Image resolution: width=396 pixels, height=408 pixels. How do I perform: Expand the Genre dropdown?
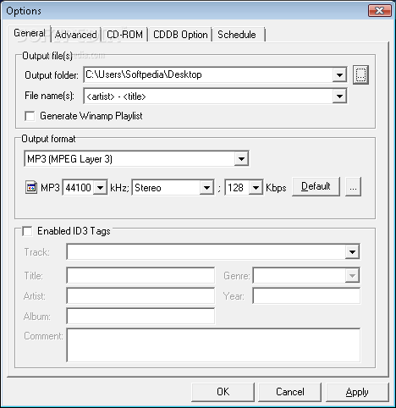(352, 275)
